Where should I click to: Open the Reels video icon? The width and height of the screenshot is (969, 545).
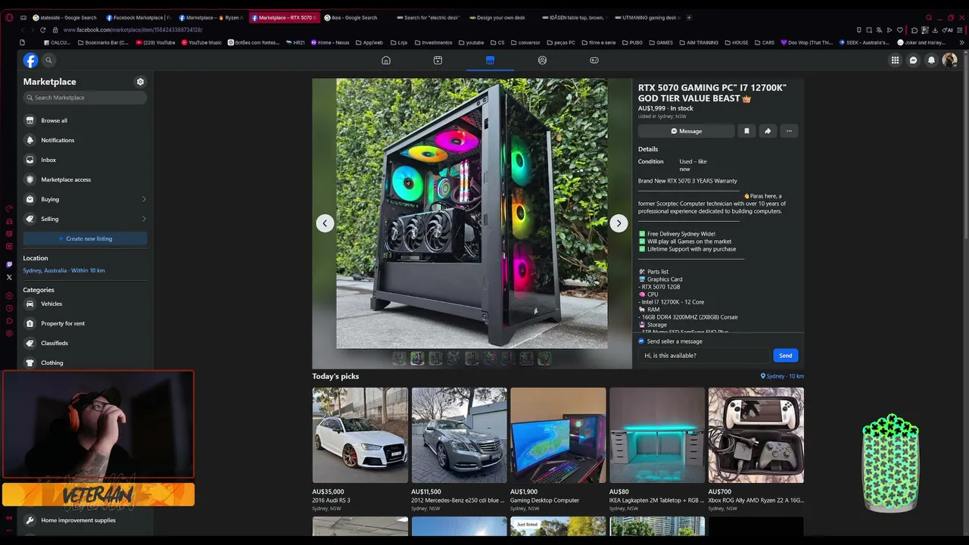click(438, 61)
